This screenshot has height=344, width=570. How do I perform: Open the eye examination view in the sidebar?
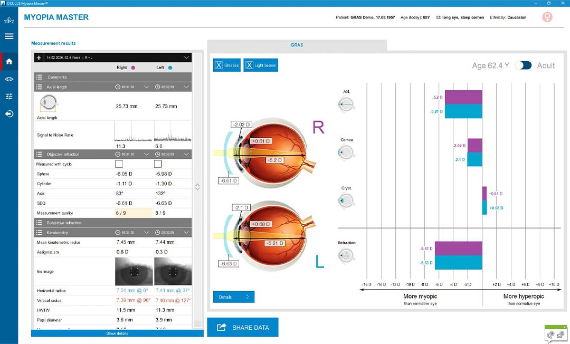[9, 79]
